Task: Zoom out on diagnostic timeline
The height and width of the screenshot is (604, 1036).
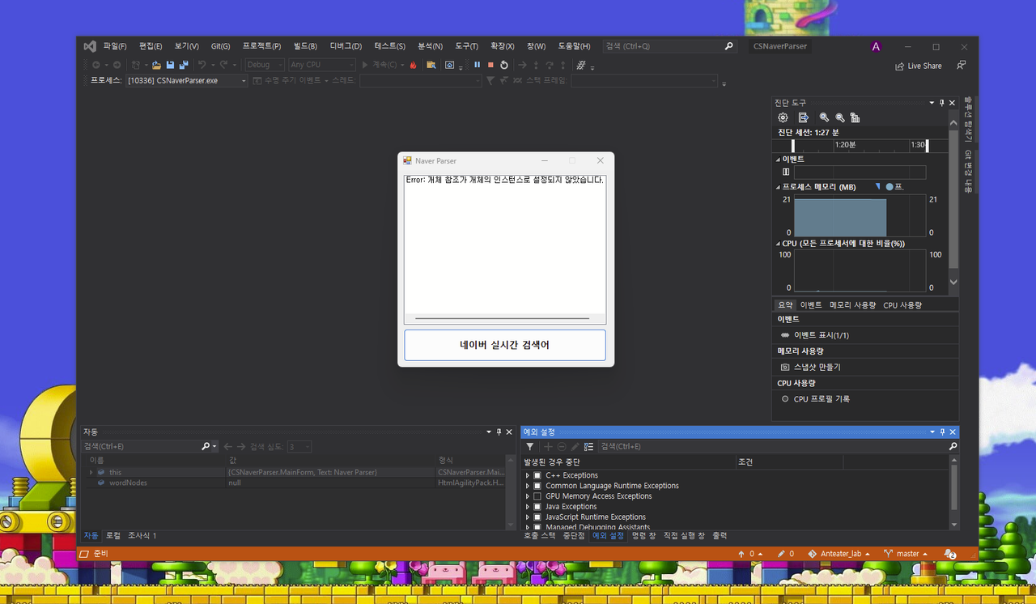Action: click(840, 117)
